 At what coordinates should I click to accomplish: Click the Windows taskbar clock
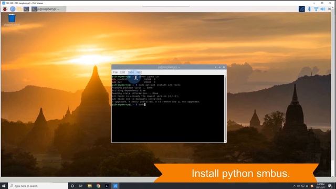point(321,186)
